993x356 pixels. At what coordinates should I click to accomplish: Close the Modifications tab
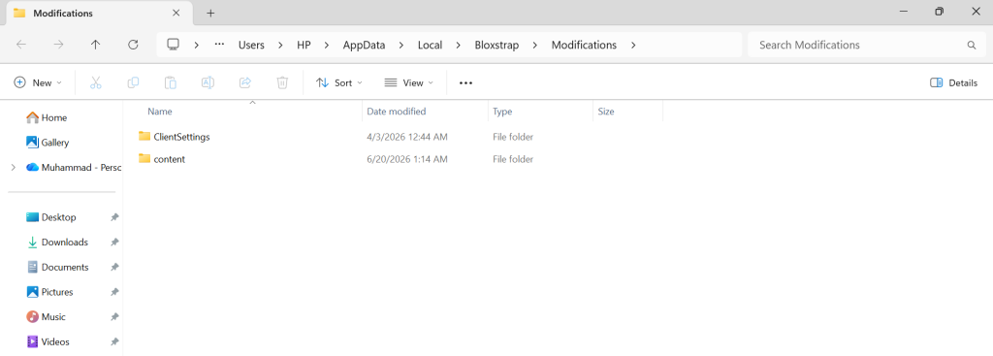click(176, 13)
